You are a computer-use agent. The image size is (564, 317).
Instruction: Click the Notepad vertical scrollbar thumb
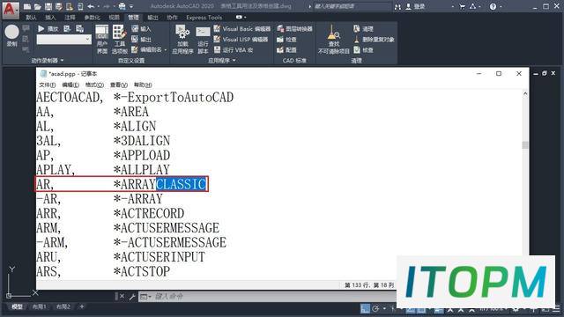pos(525,144)
